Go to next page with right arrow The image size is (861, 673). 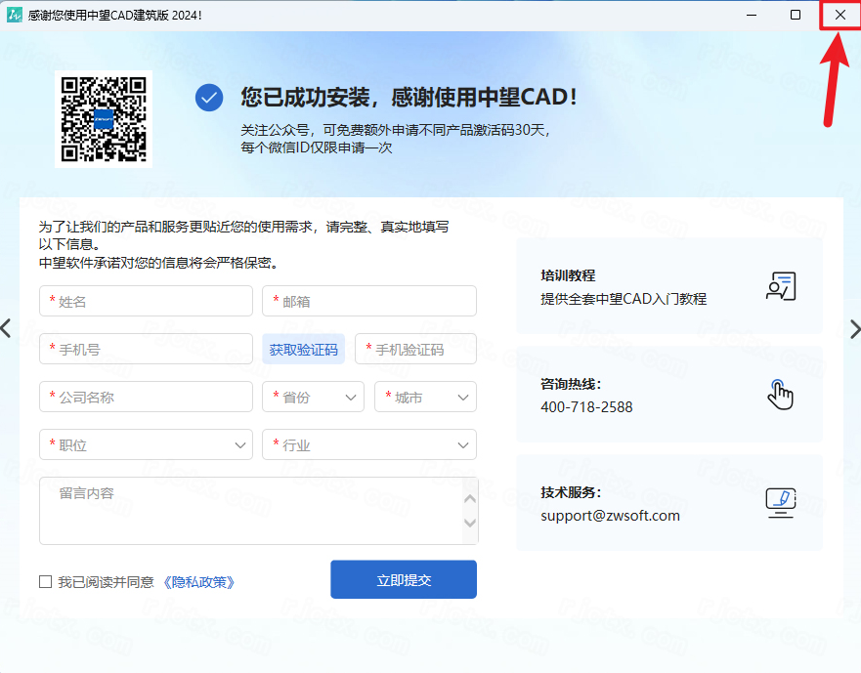[x=854, y=329]
